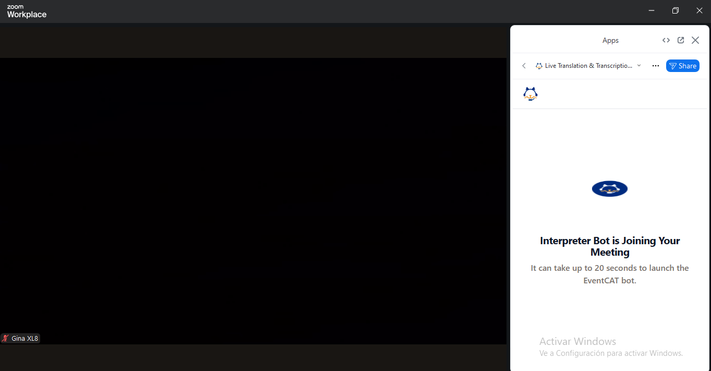The width and height of the screenshot is (711, 371).
Task: Go back using the left chevron arrow
Action: tap(524, 66)
